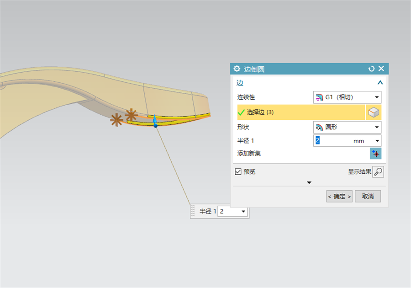Confirm with the 确定 button
Image resolution: width=411 pixels, height=288 pixels.
tap(339, 196)
